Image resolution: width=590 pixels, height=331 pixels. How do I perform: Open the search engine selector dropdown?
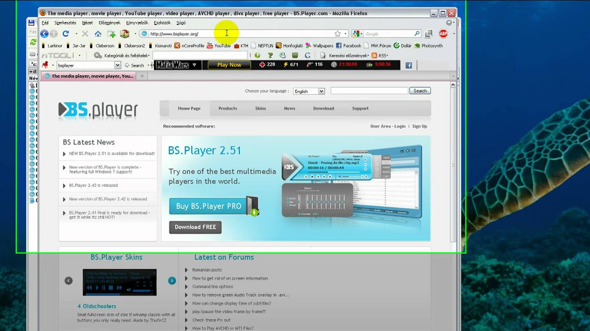(357, 34)
